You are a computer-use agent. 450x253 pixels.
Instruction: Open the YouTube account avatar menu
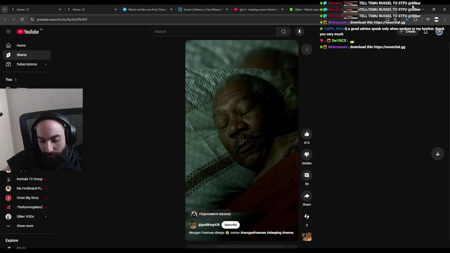click(439, 32)
